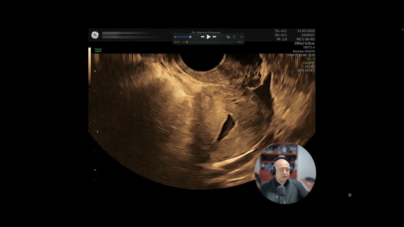Click the focus marker triangle on depth scale
Screen dimensions: 404x227
[x=98, y=131]
